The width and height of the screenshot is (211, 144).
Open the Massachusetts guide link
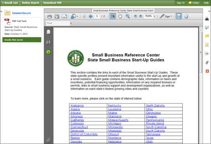click(118, 120)
